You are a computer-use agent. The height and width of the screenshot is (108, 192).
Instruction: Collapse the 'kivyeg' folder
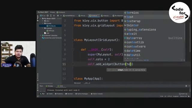click(43, 23)
